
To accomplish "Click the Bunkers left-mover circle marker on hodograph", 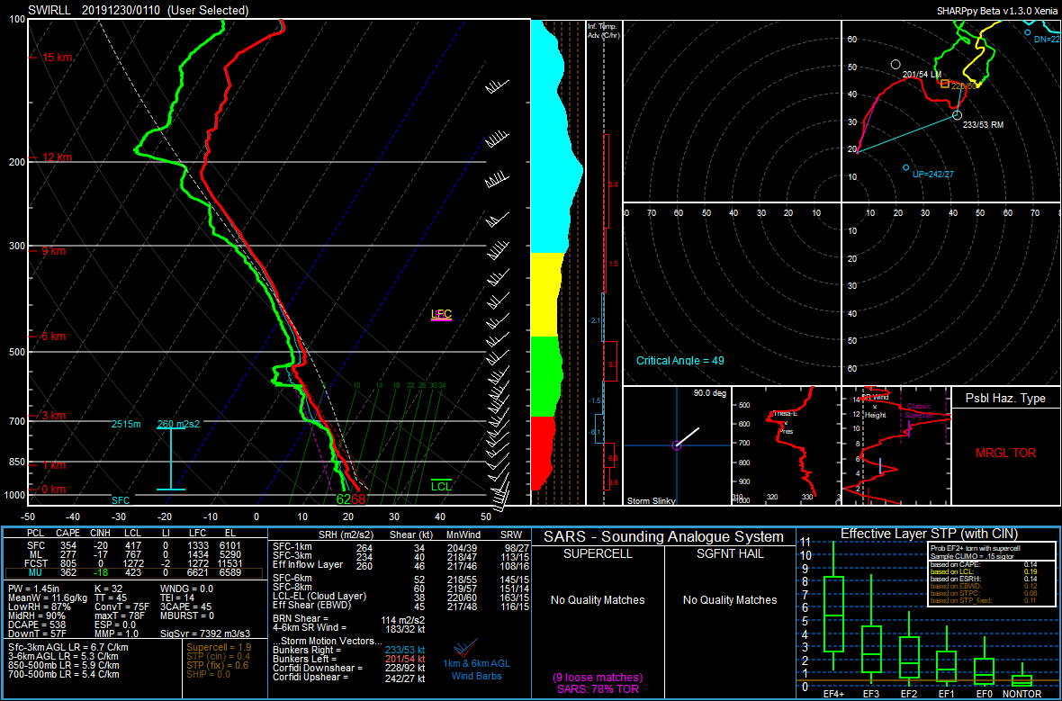I will [x=895, y=65].
